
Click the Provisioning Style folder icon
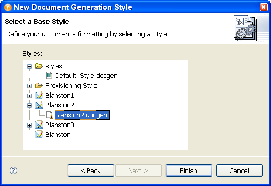click(x=39, y=86)
